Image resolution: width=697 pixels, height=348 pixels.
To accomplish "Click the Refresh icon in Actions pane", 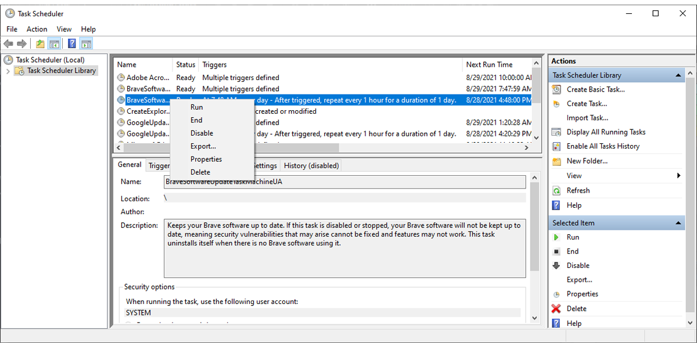I will click(556, 190).
